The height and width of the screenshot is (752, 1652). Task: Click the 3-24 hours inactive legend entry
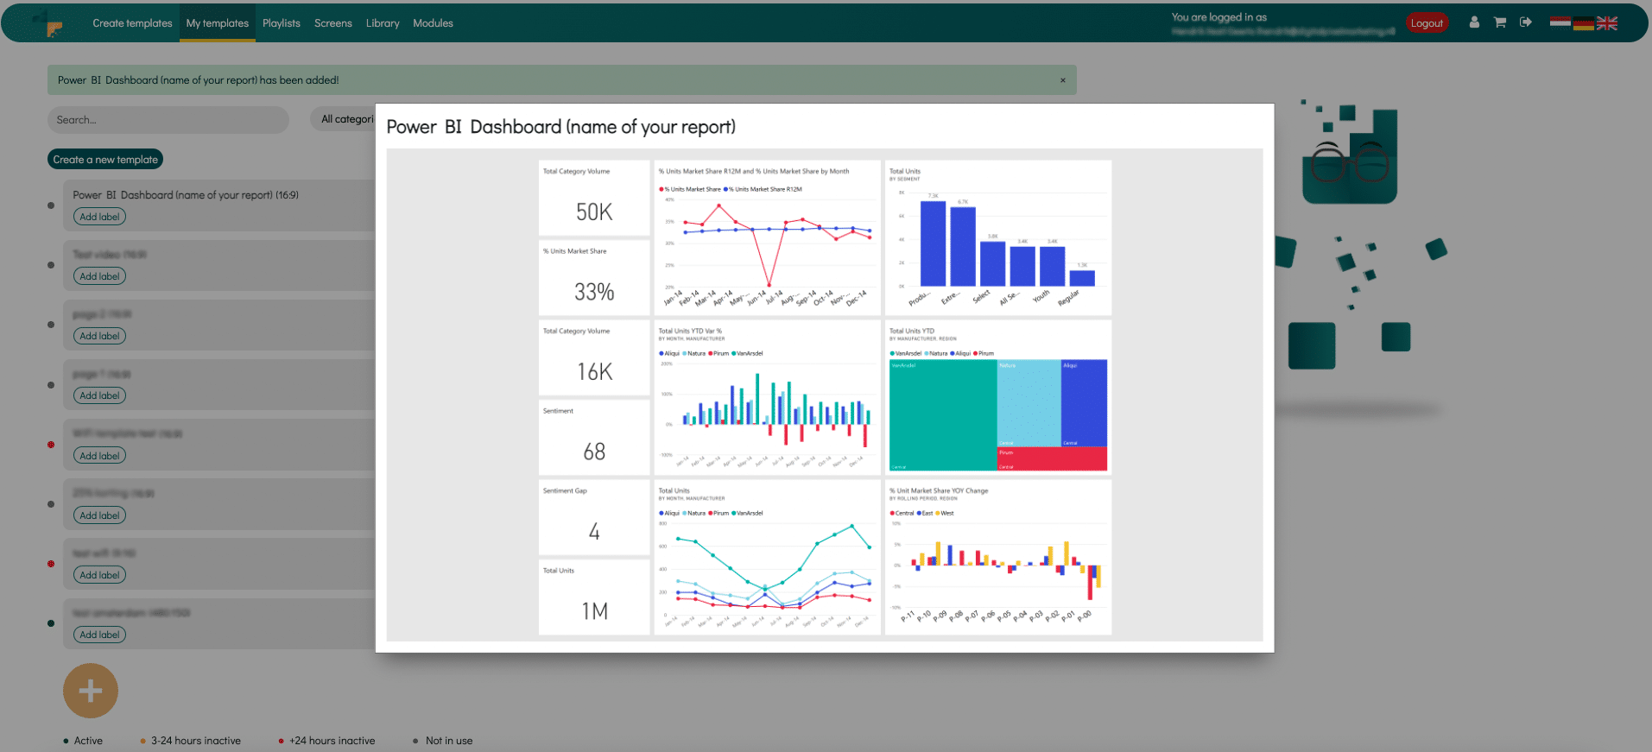(x=190, y=741)
